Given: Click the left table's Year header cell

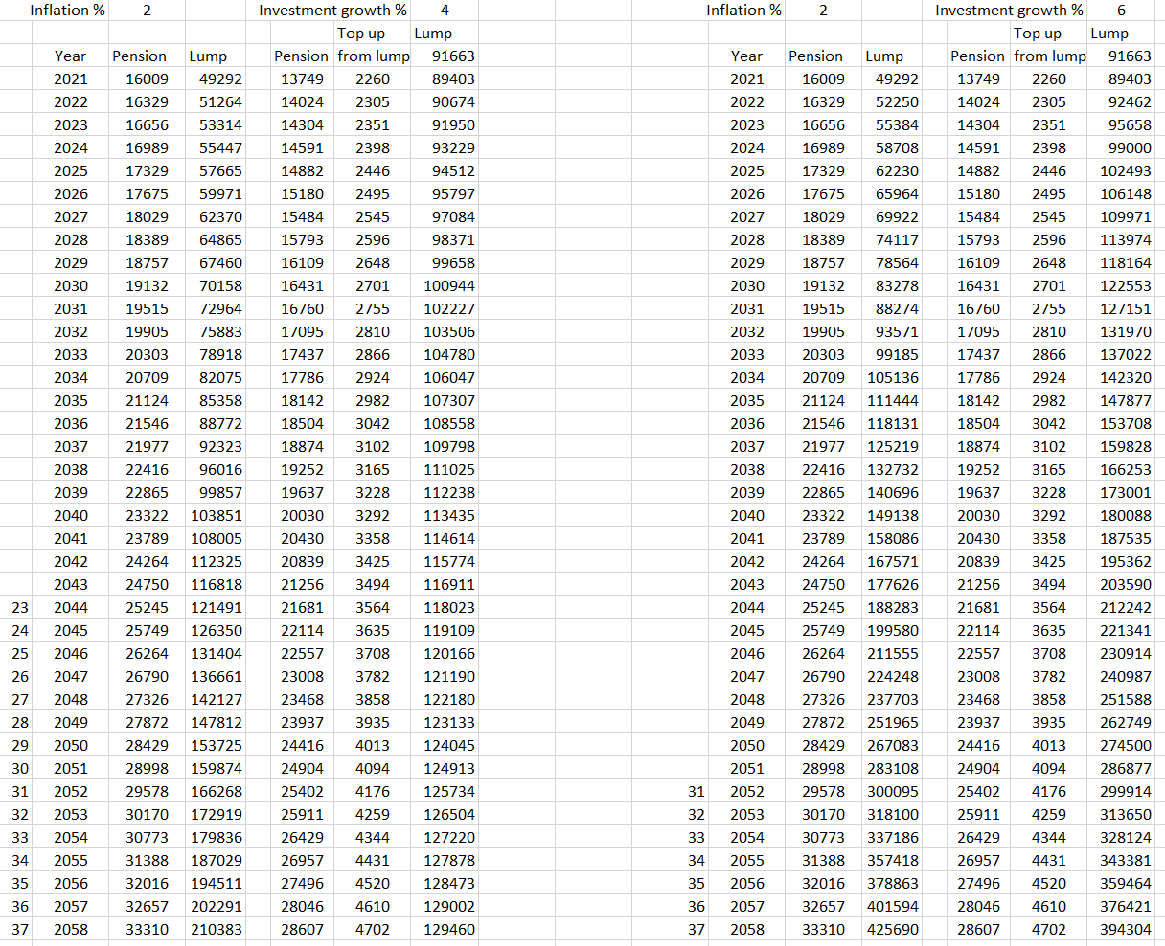Looking at the screenshot, I should pyautogui.click(x=71, y=56).
